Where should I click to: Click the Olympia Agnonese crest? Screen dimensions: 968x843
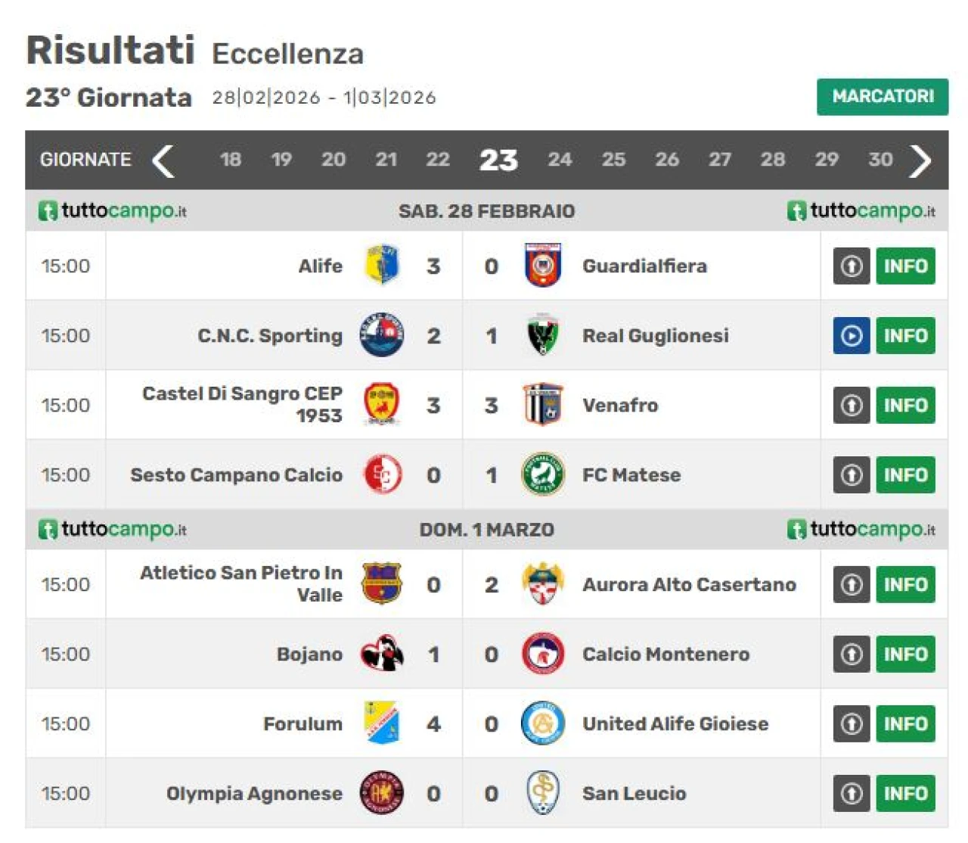382,793
